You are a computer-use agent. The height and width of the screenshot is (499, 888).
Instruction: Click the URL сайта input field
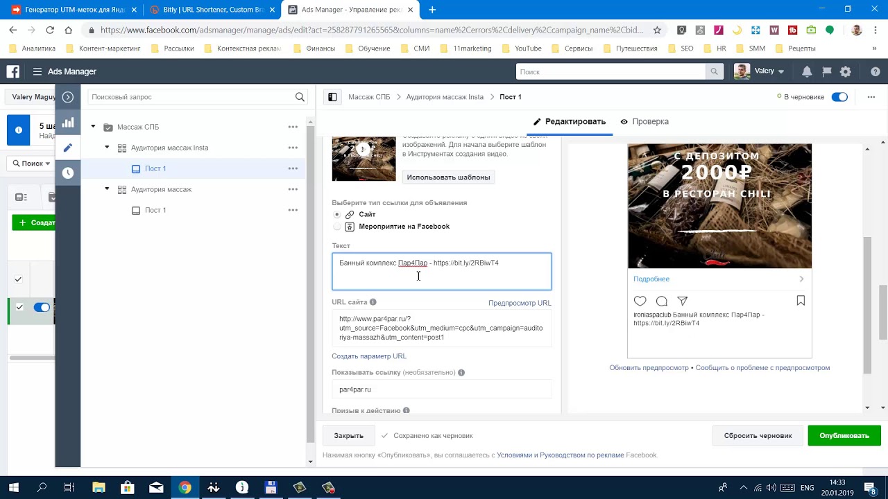coord(442,328)
